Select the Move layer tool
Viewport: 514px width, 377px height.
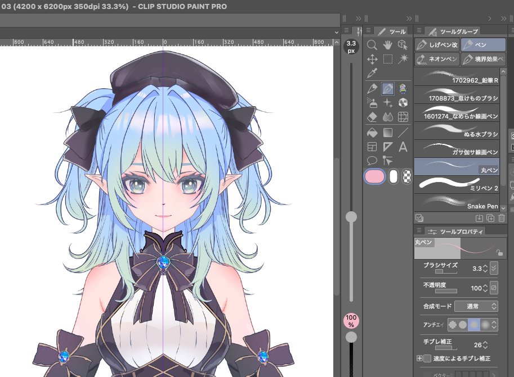coord(372,59)
